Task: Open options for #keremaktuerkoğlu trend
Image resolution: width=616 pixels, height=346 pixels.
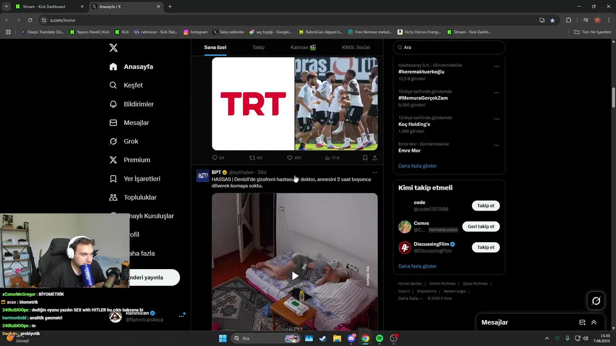Action: pos(497,66)
